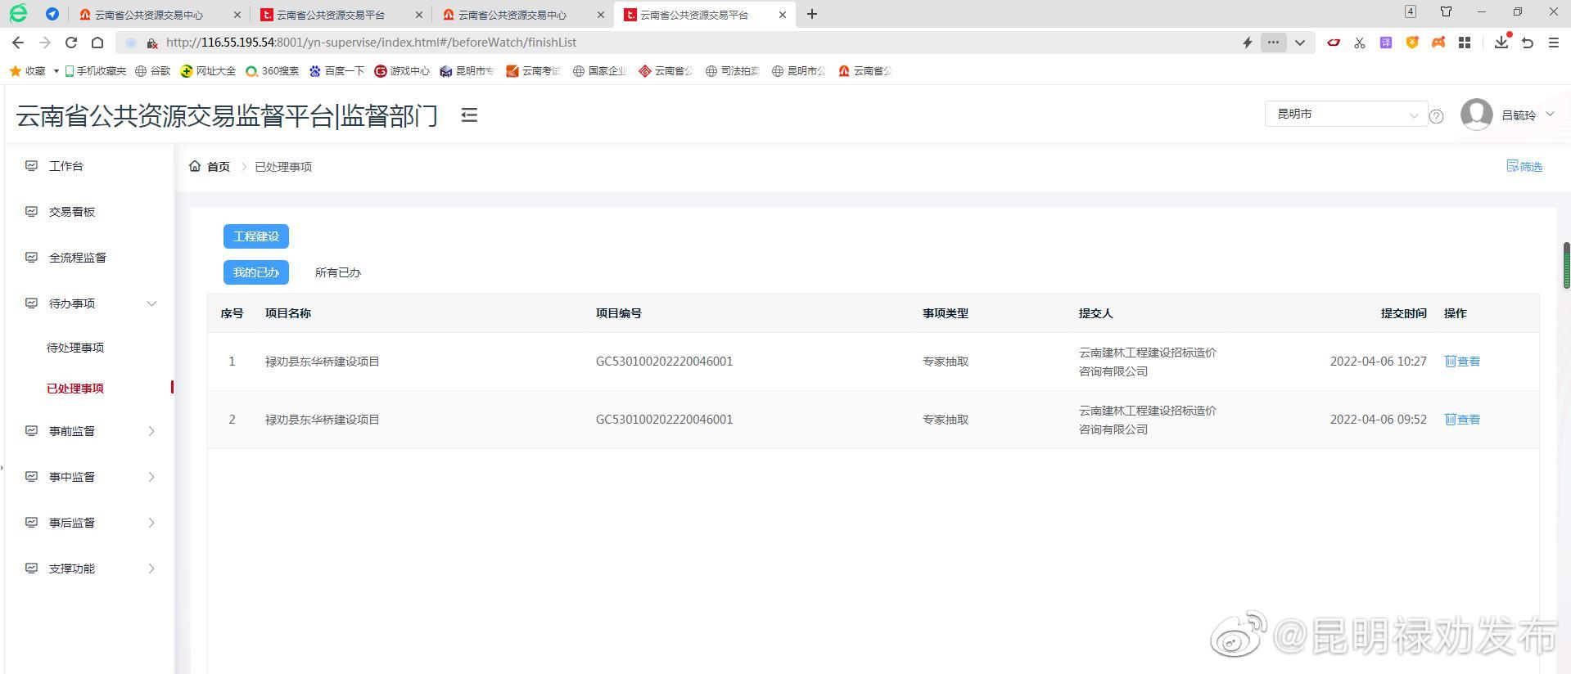Open the 收藏 favorites star bookmark
Viewport: 1571px width, 674px height.
coord(27,71)
